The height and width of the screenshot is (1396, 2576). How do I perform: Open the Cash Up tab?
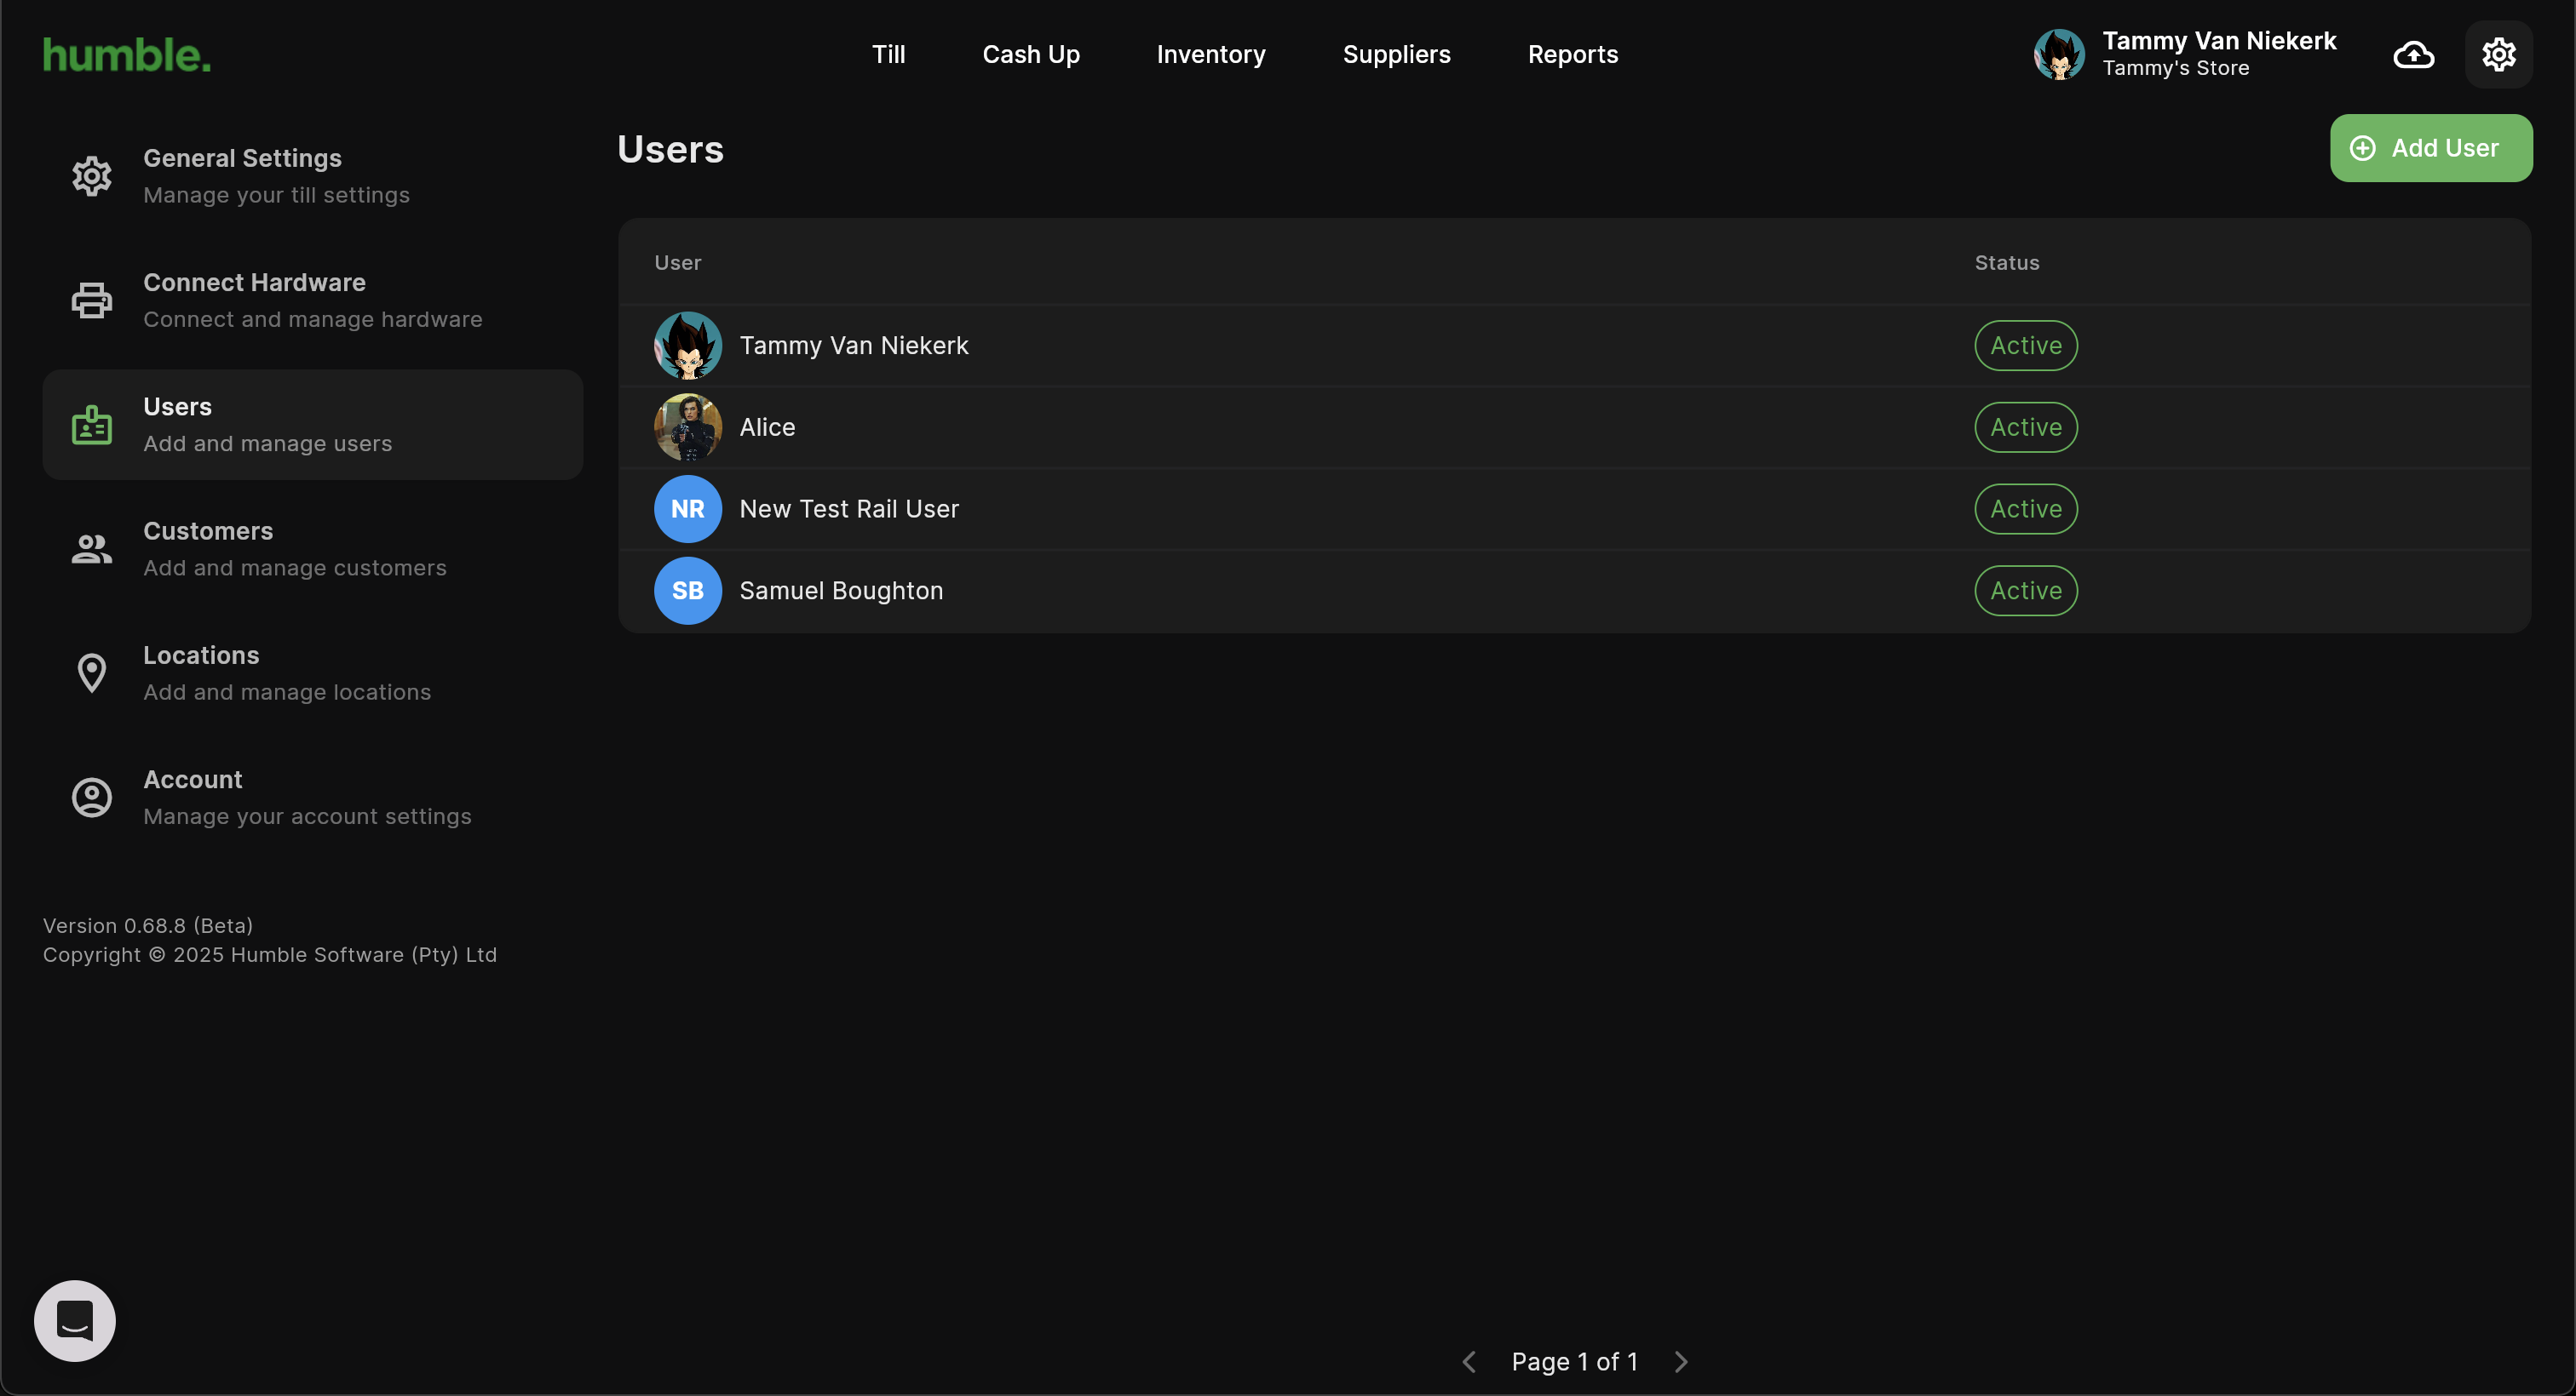tap(1031, 54)
